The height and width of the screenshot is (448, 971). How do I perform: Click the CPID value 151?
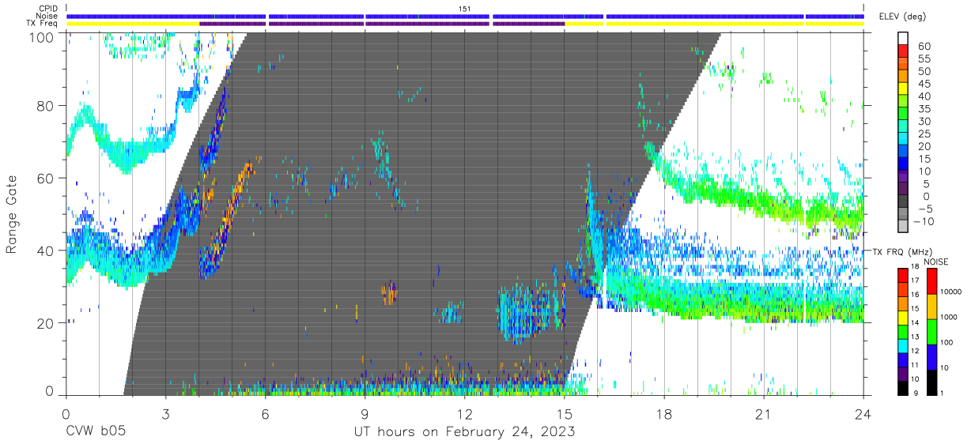click(x=464, y=9)
